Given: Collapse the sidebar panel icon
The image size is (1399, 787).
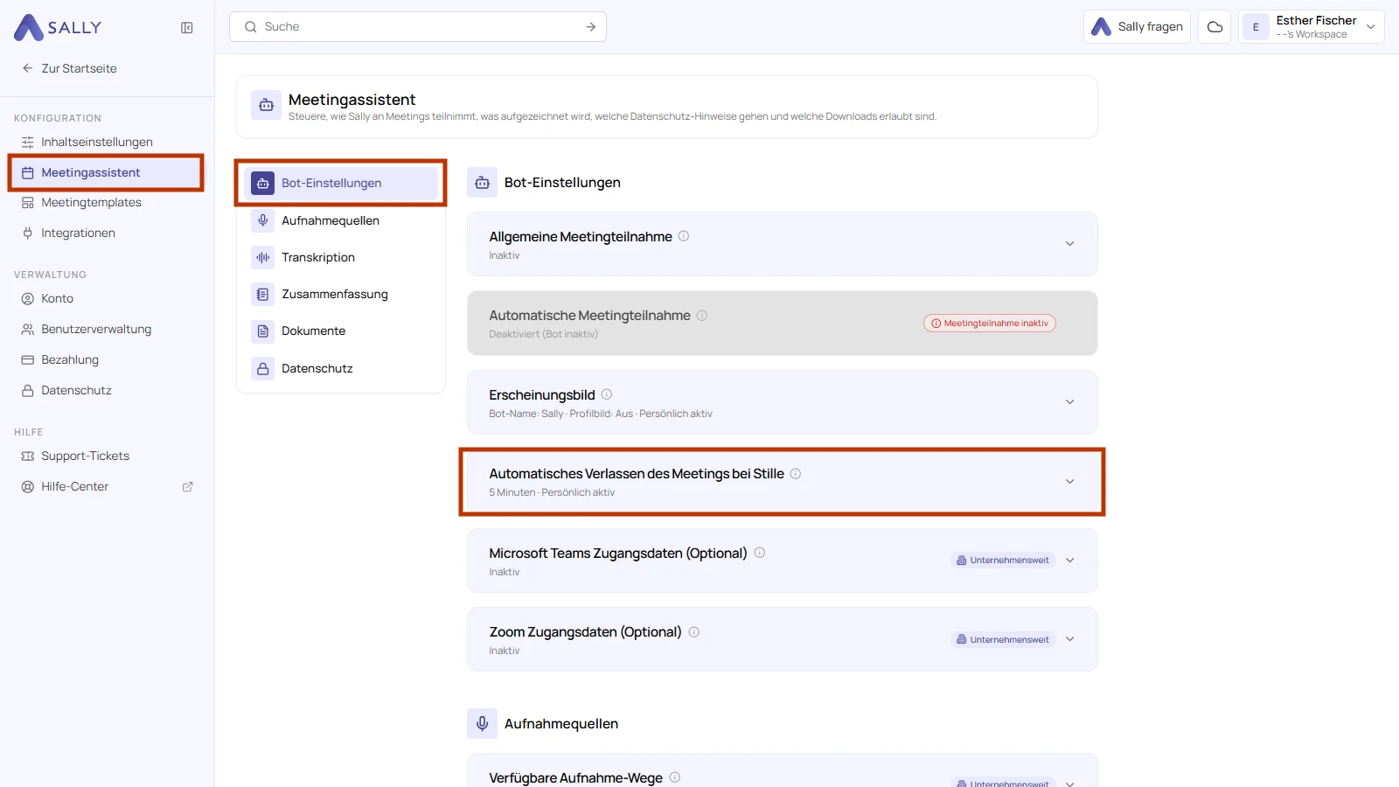Looking at the screenshot, I should (187, 28).
